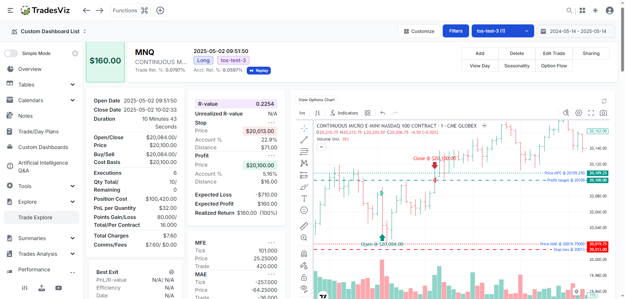Viewport: 625px width, 299px height.
Task: Open Trade Explore menu item
Action: coord(35,217)
